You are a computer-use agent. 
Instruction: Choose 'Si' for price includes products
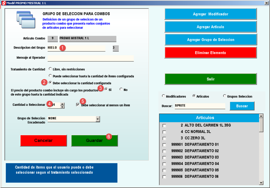click(x=106, y=89)
